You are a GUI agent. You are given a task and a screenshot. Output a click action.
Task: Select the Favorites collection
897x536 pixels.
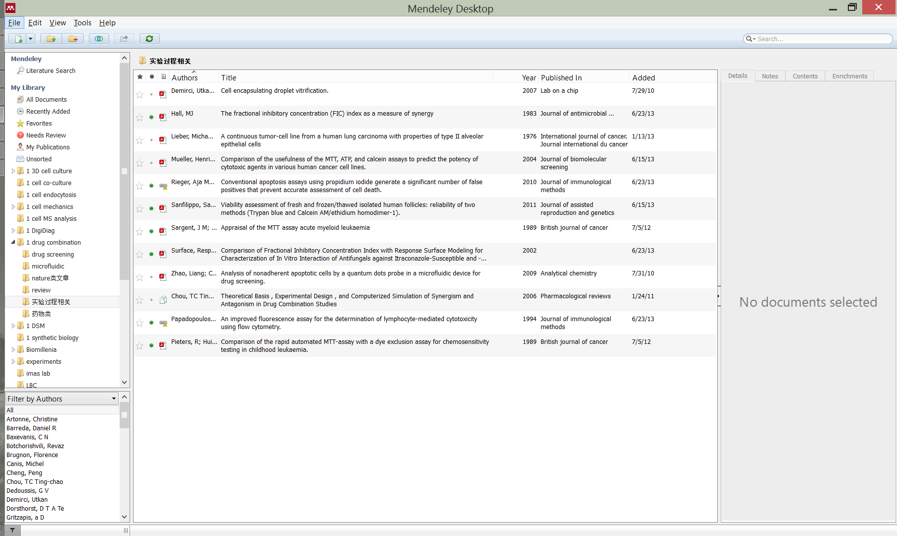[x=39, y=124]
